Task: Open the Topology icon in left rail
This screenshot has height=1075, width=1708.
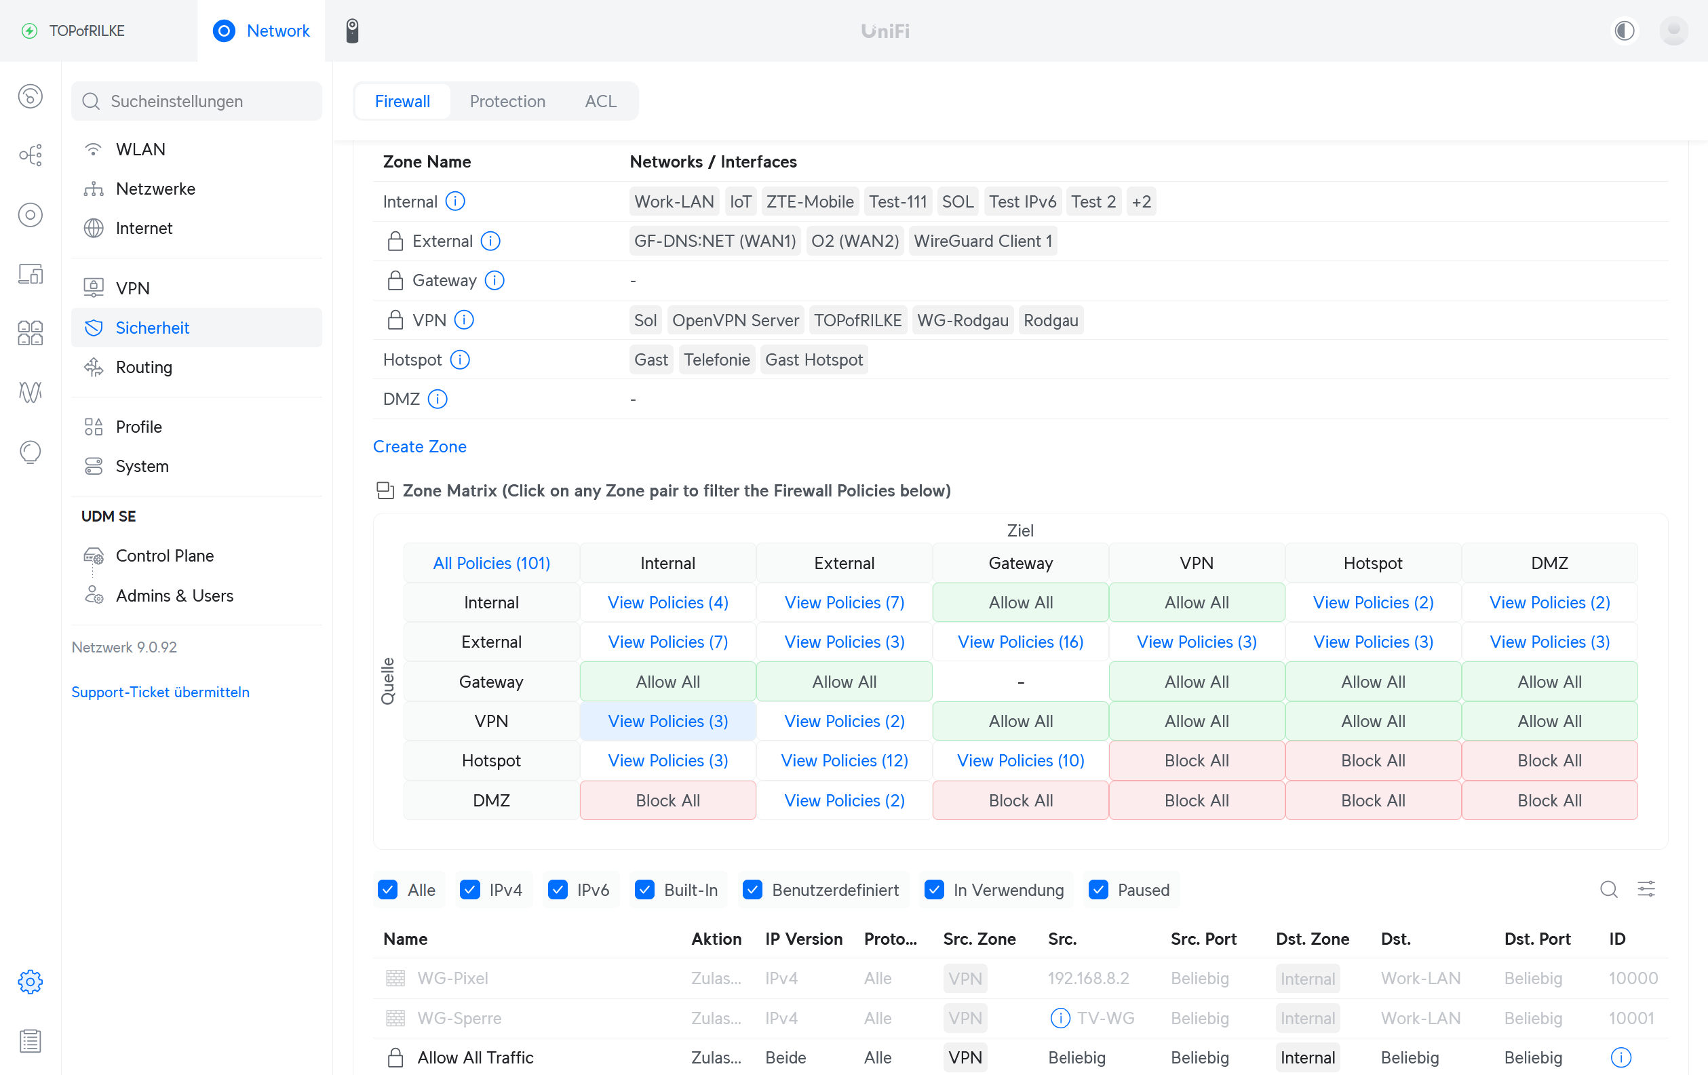Action: (30, 155)
